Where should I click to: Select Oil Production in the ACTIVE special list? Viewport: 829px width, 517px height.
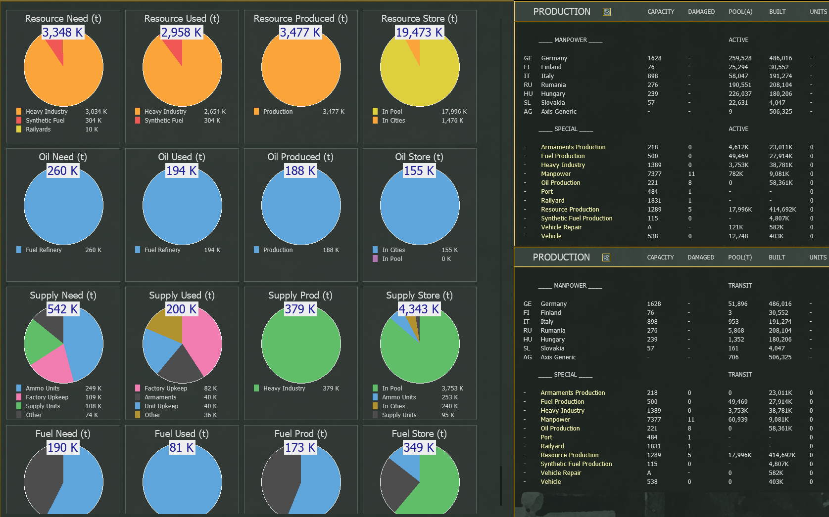pyautogui.click(x=561, y=183)
